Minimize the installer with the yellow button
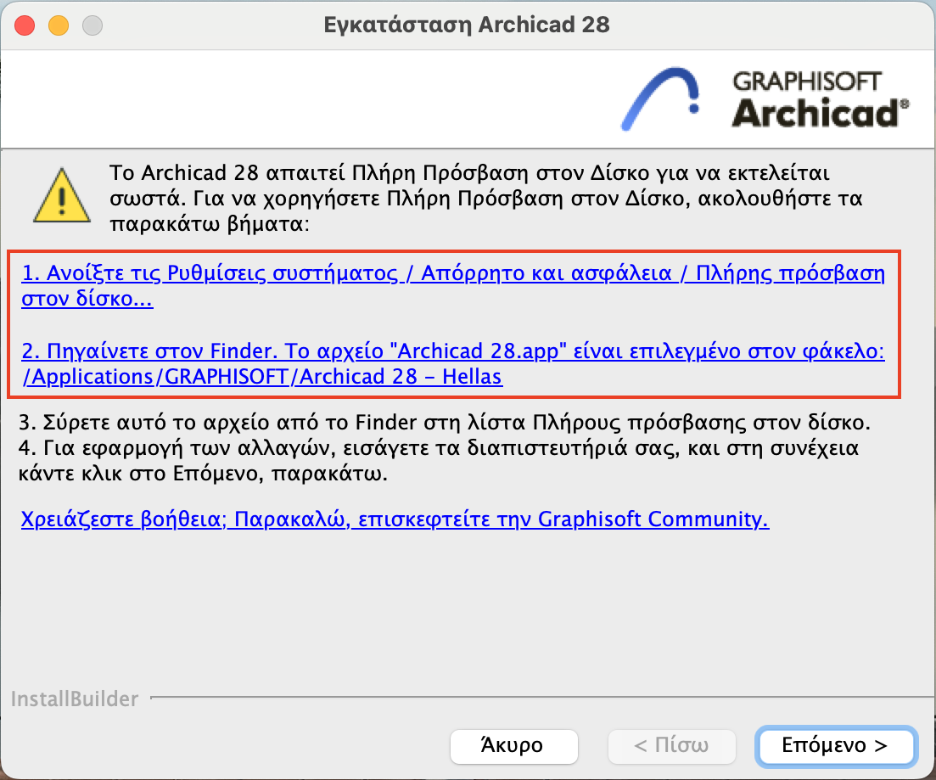Screen dimensions: 936x780 coord(59,25)
